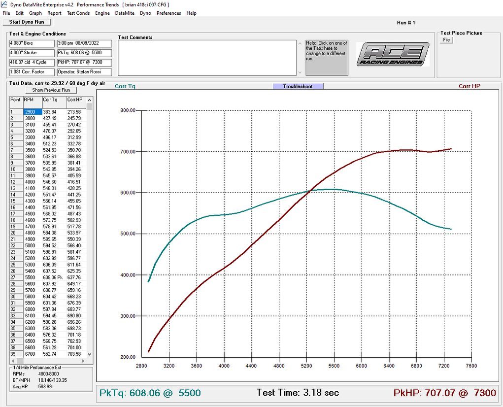Click the data table scroll left arrow
This screenshot has width=503, height=407.
[x=13, y=361]
